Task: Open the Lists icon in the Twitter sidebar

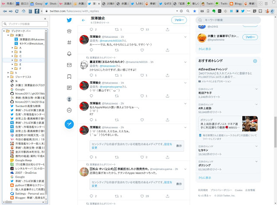Action: pos(69,88)
